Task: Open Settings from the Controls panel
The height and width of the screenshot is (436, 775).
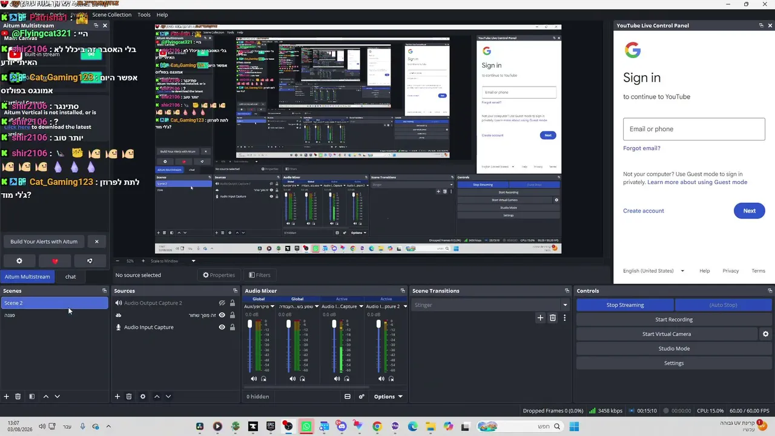Action: click(674, 363)
